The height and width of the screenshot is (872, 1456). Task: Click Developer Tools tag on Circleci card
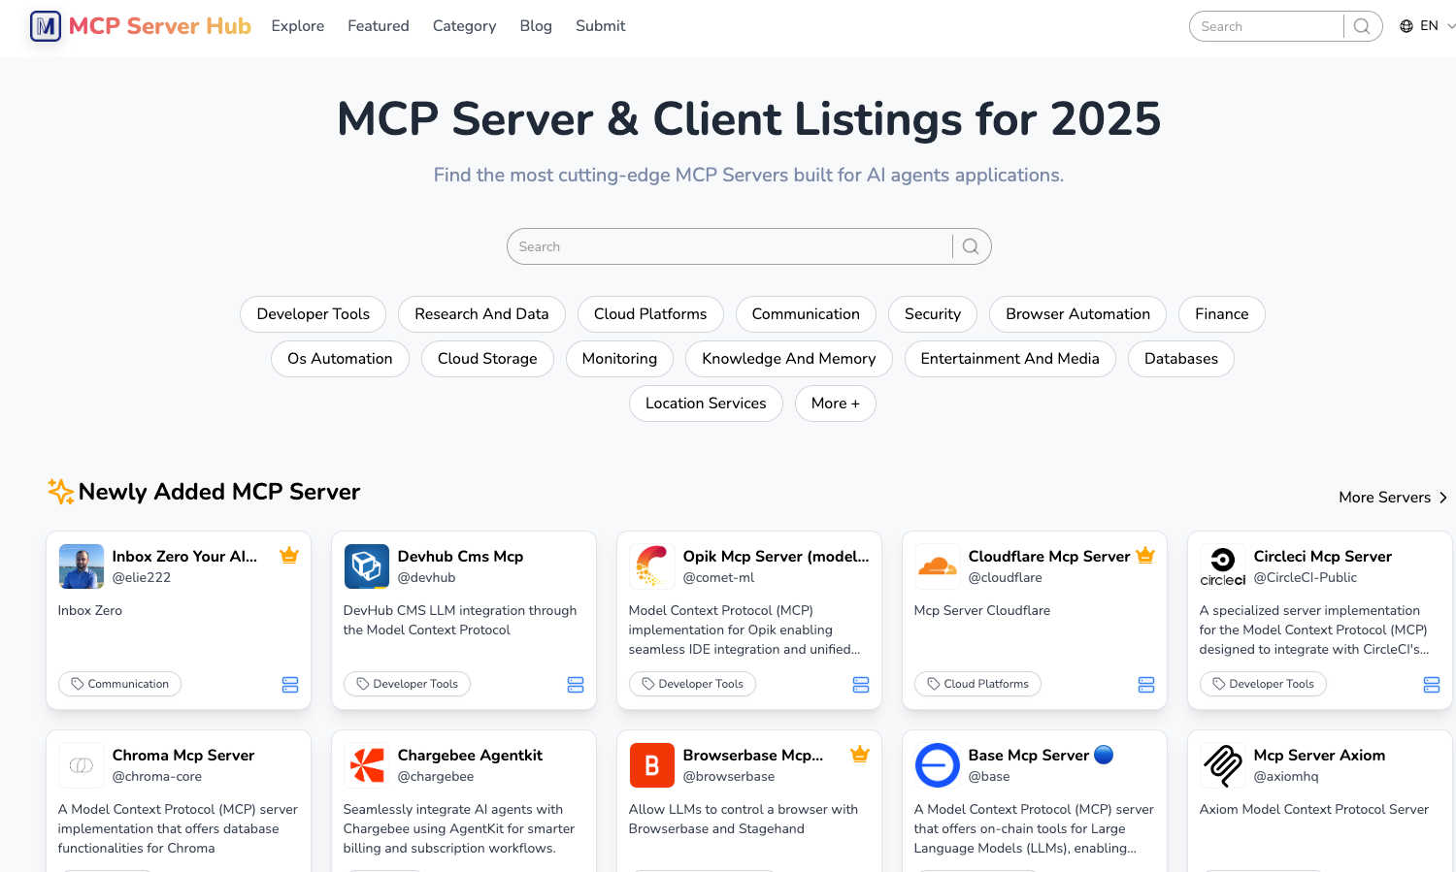tap(1263, 684)
